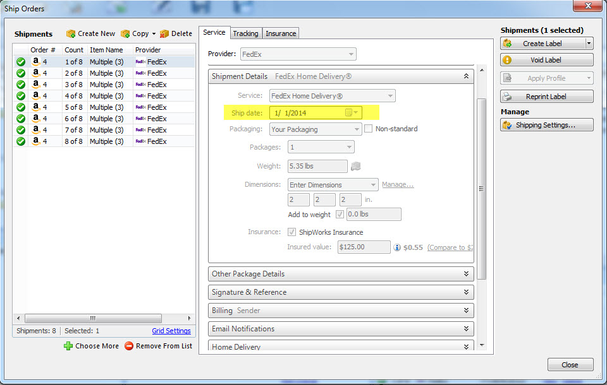The width and height of the screenshot is (607, 385).
Task: Click the Close button
Action: click(570, 365)
